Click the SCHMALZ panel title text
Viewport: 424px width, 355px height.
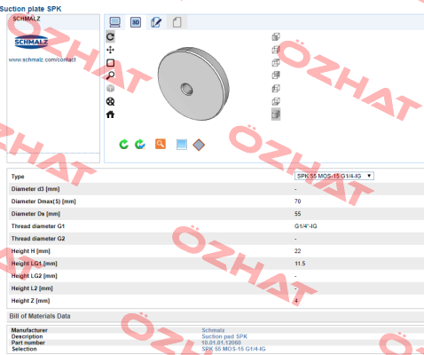[27, 19]
